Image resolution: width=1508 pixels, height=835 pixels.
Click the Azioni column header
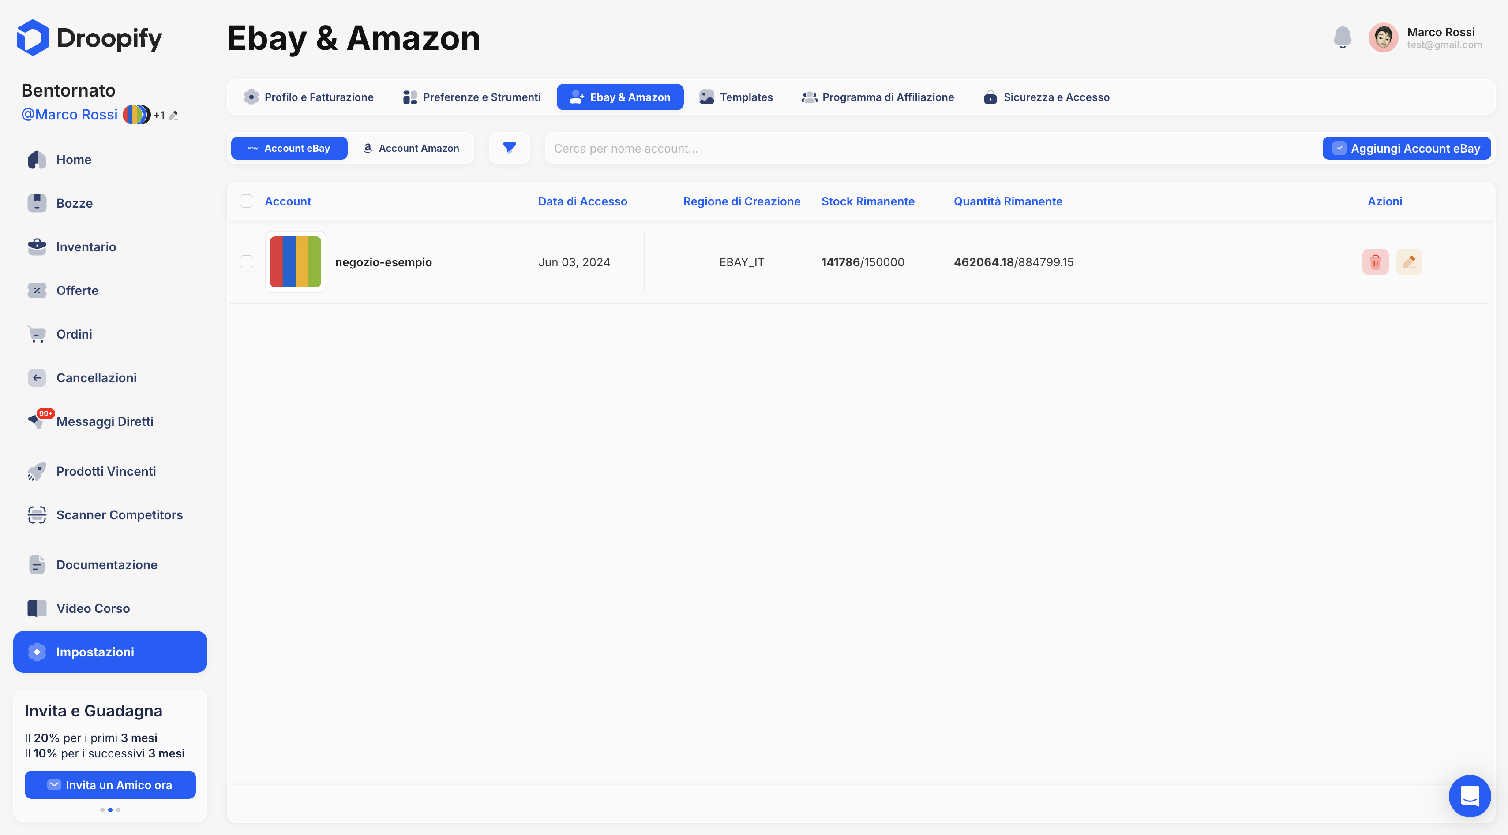tap(1384, 201)
